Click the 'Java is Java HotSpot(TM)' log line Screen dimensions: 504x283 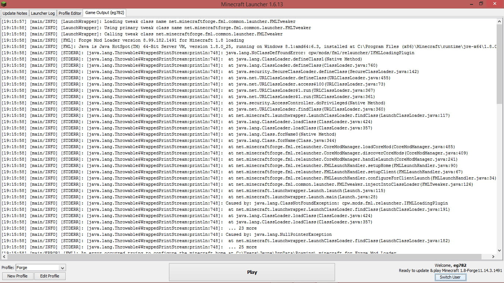tap(249, 46)
